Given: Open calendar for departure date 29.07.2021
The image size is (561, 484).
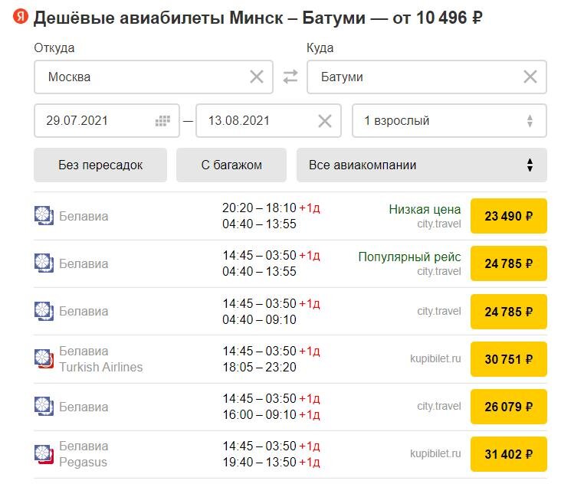Looking at the screenshot, I should point(162,121).
